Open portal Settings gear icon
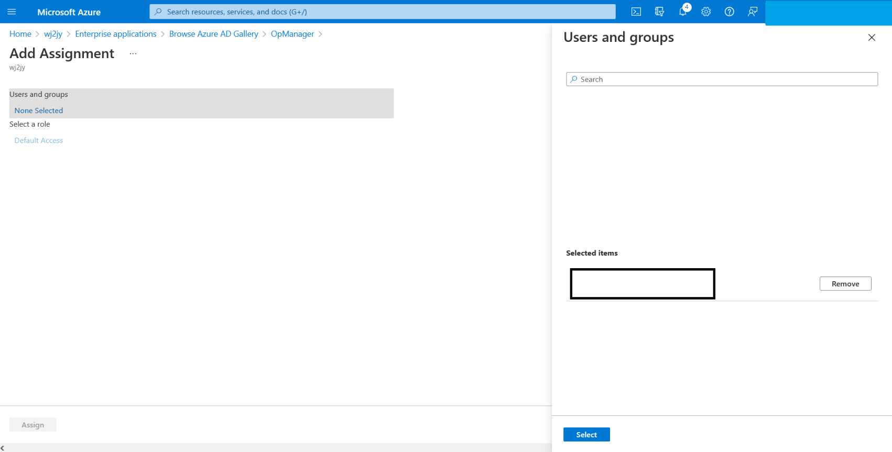Image resolution: width=892 pixels, height=452 pixels. coord(706,12)
